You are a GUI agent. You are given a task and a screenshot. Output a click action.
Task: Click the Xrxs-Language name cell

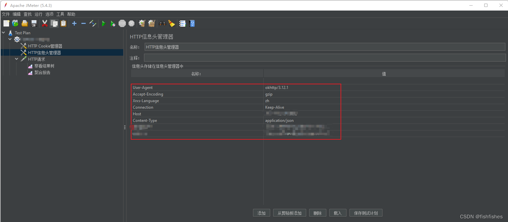(197, 101)
